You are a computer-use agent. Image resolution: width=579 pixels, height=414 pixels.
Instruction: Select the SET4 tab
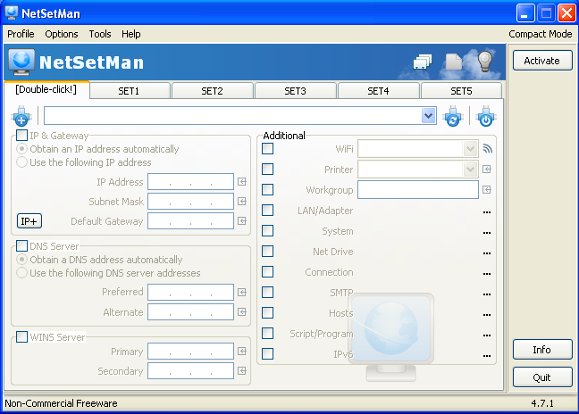(x=378, y=91)
